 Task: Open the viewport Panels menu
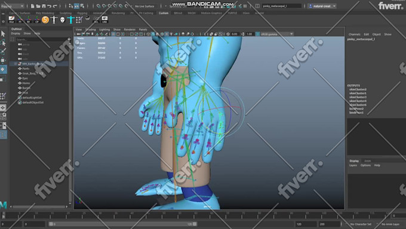coord(143,29)
